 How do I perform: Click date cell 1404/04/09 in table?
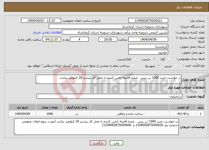(x=22, y=114)
